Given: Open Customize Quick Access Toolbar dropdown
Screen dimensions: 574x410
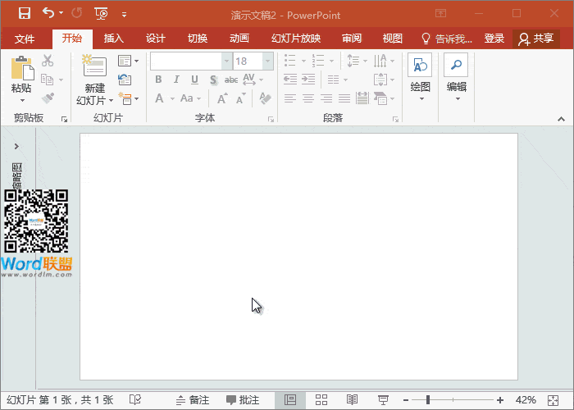Looking at the screenshot, I should tap(124, 15).
